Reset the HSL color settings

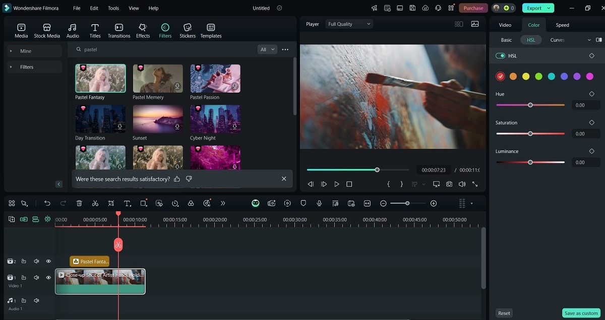point(504,313)
